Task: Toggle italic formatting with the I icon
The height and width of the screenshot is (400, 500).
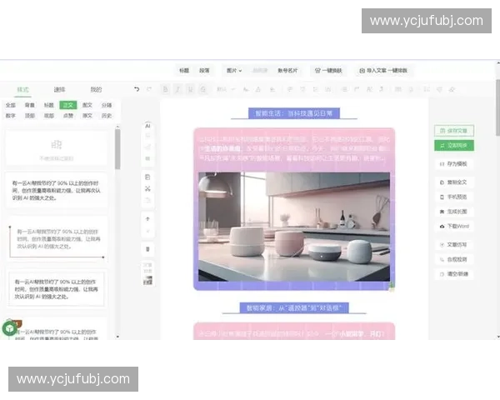Action: pyautogui.click(x=177, y=89)
